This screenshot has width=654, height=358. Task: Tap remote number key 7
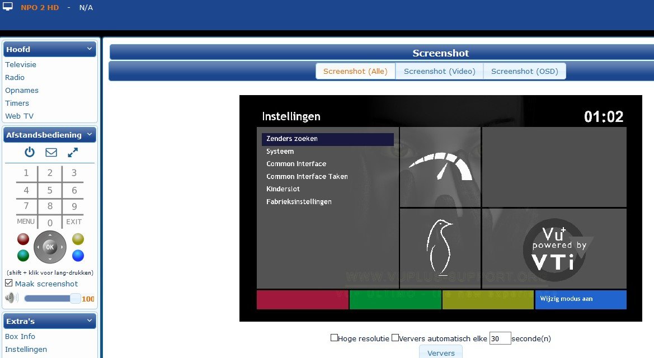(x=26, y=206)
